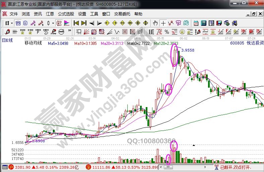Click the 悦达投资 stock name label
Viewport: 264px width, 172px height.
coord(255,43)
